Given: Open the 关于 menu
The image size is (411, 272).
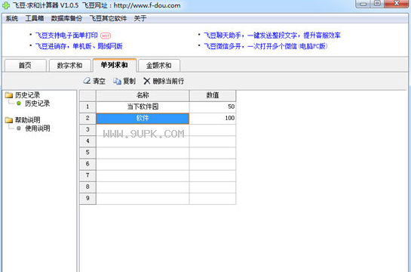Looking at the screenshot, I should [140, 18].
